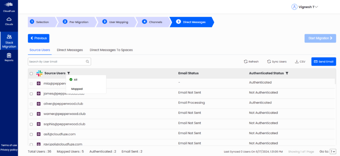Click the disabled checkbox for oilver@pepperwood.club
Image resolution: width=340 pixels, height=156 pixels.
[31, 104]
